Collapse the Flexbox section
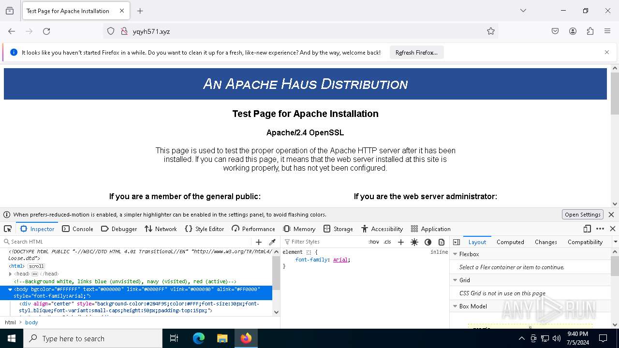 click(455, 254)
